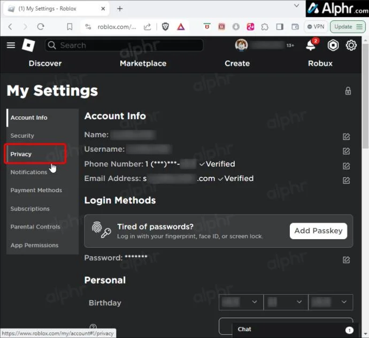Viewport: 369px width, 338px height.
Task: Select Payment Methods settings tab
Action: point(42,190)
